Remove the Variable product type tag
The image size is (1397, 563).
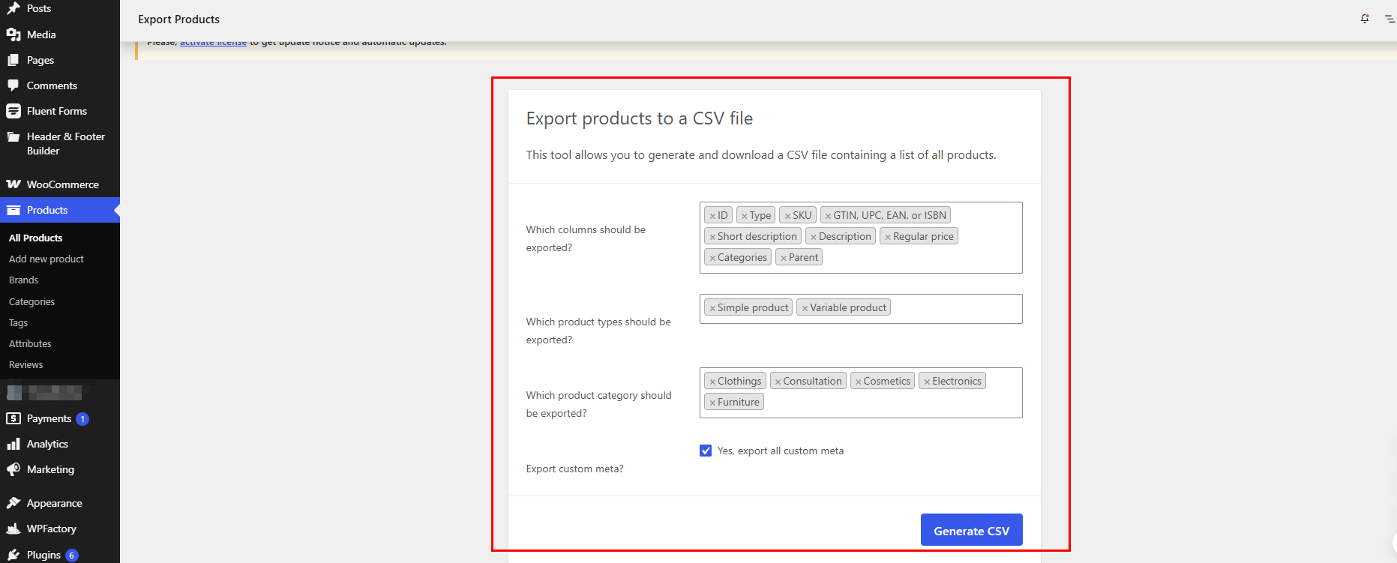click(805, 308)
